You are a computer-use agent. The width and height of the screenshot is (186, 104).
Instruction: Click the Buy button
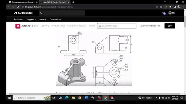(170, 26)
